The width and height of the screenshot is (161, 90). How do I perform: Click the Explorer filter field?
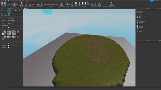tap(148, 10)
